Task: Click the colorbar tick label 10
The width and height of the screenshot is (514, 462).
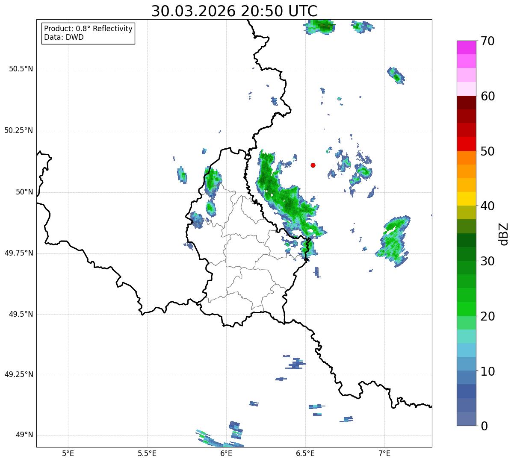Action: pyautogui.click(x=487, y=371)
